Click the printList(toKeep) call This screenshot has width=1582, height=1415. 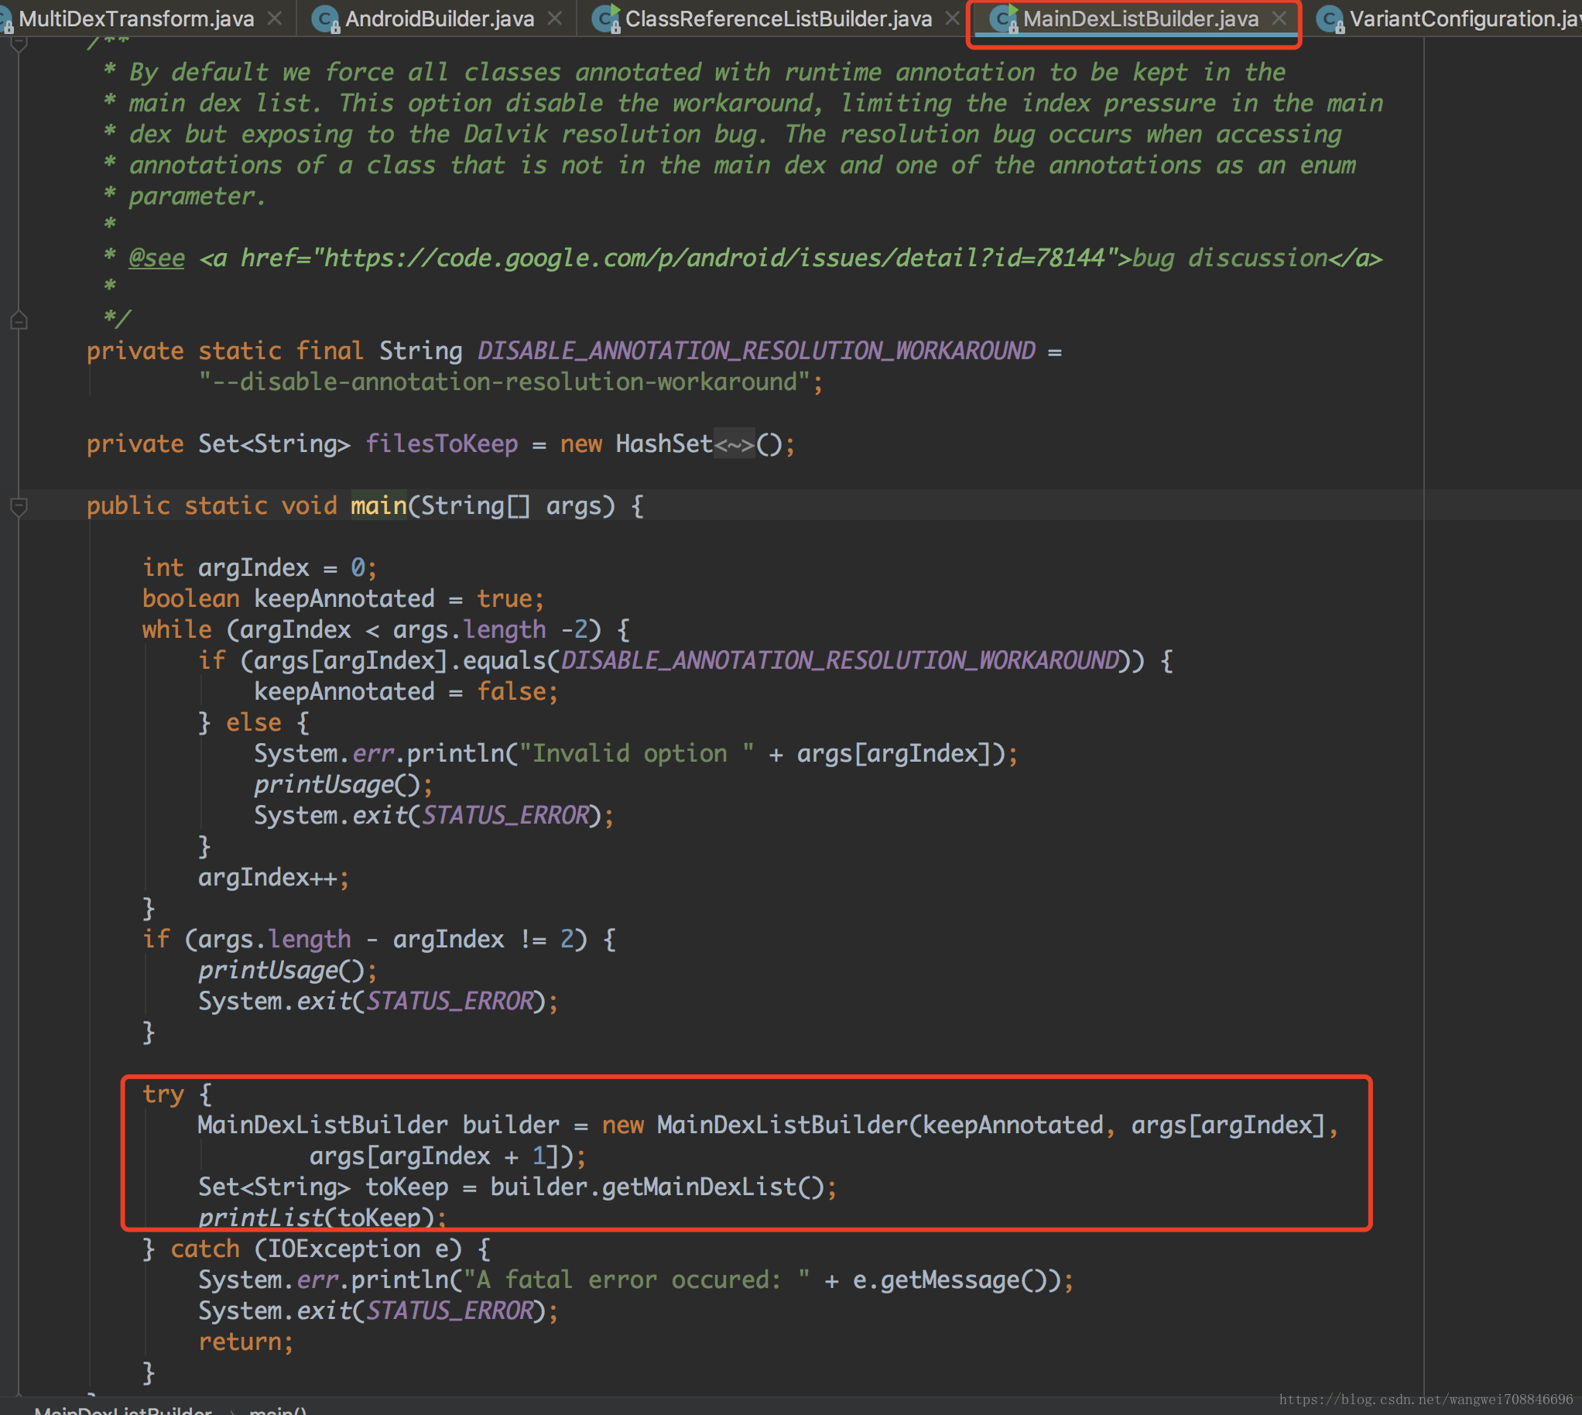[322, 1217]
